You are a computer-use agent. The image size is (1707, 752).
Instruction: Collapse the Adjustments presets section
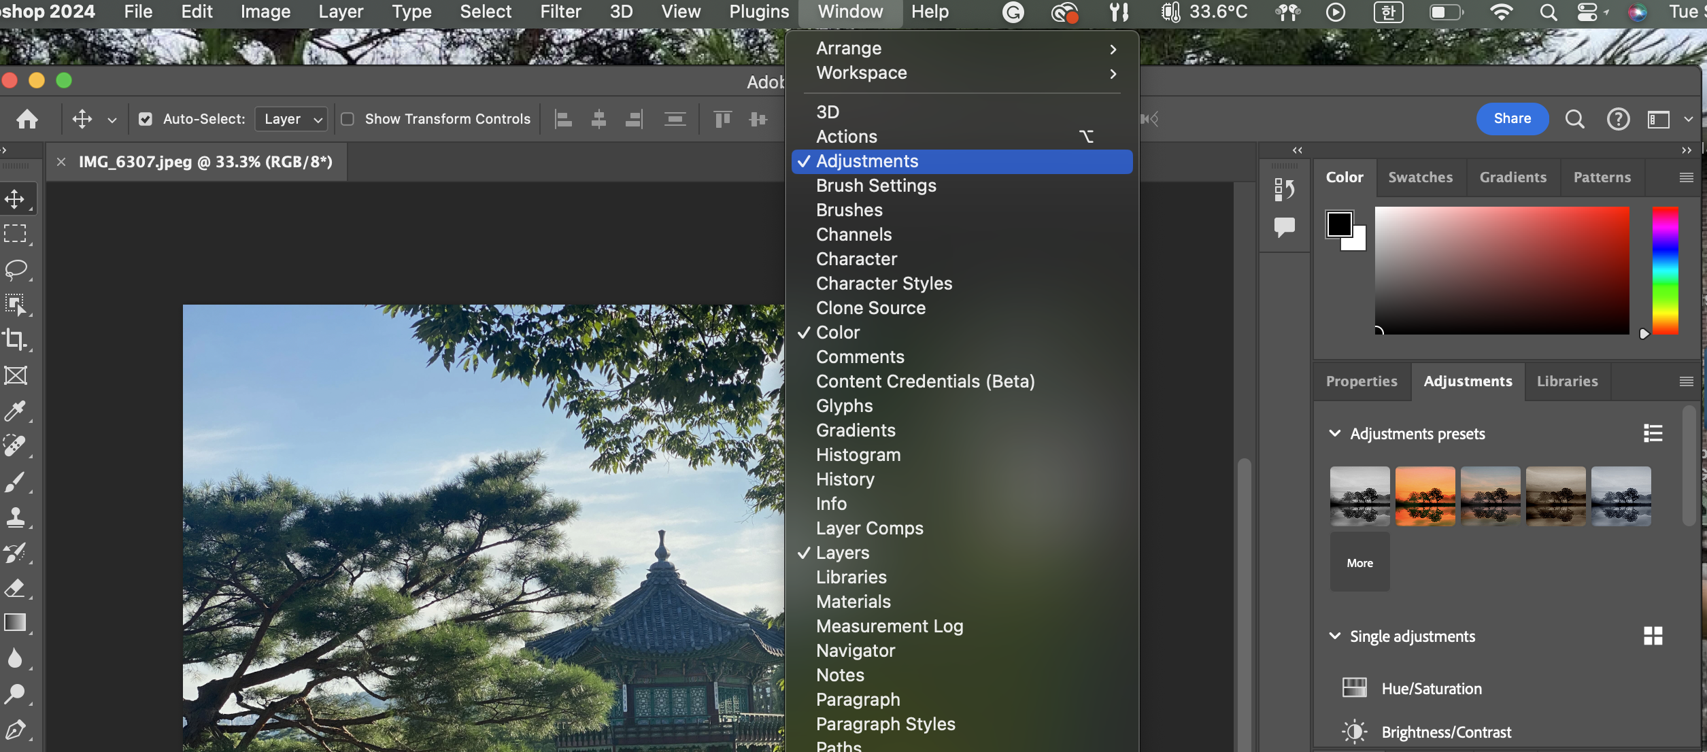1334,434
